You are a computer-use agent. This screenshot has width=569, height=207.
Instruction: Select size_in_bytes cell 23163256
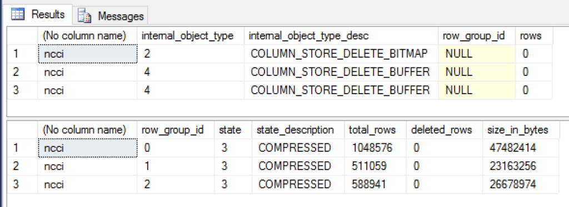click(520, 166)
